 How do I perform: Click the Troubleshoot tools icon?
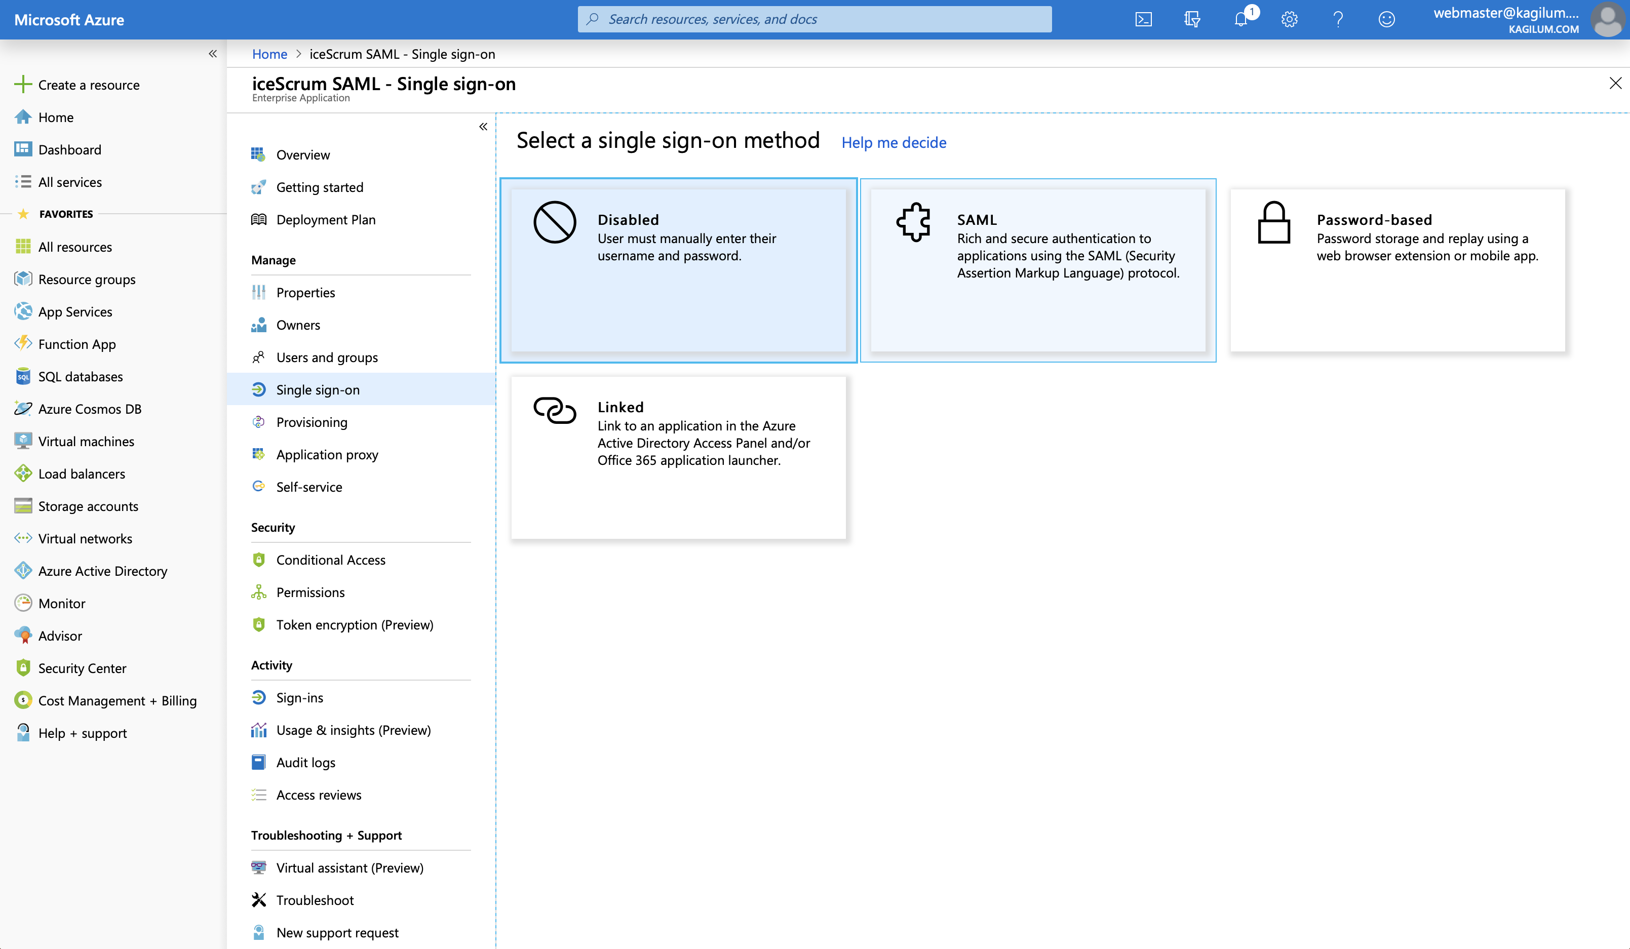point(258,900)
